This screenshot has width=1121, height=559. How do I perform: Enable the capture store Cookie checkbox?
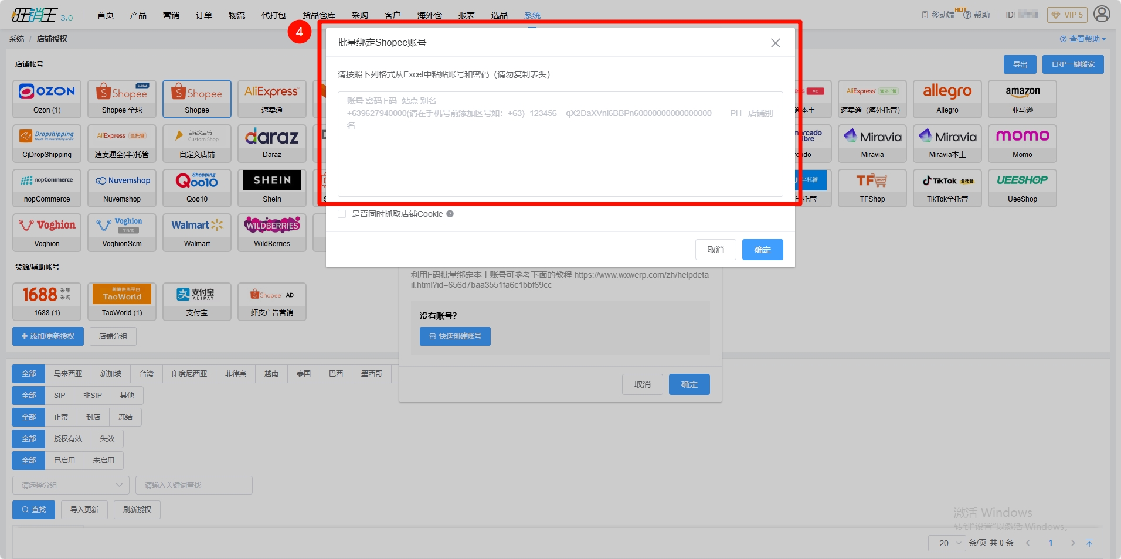click(342, 214)
